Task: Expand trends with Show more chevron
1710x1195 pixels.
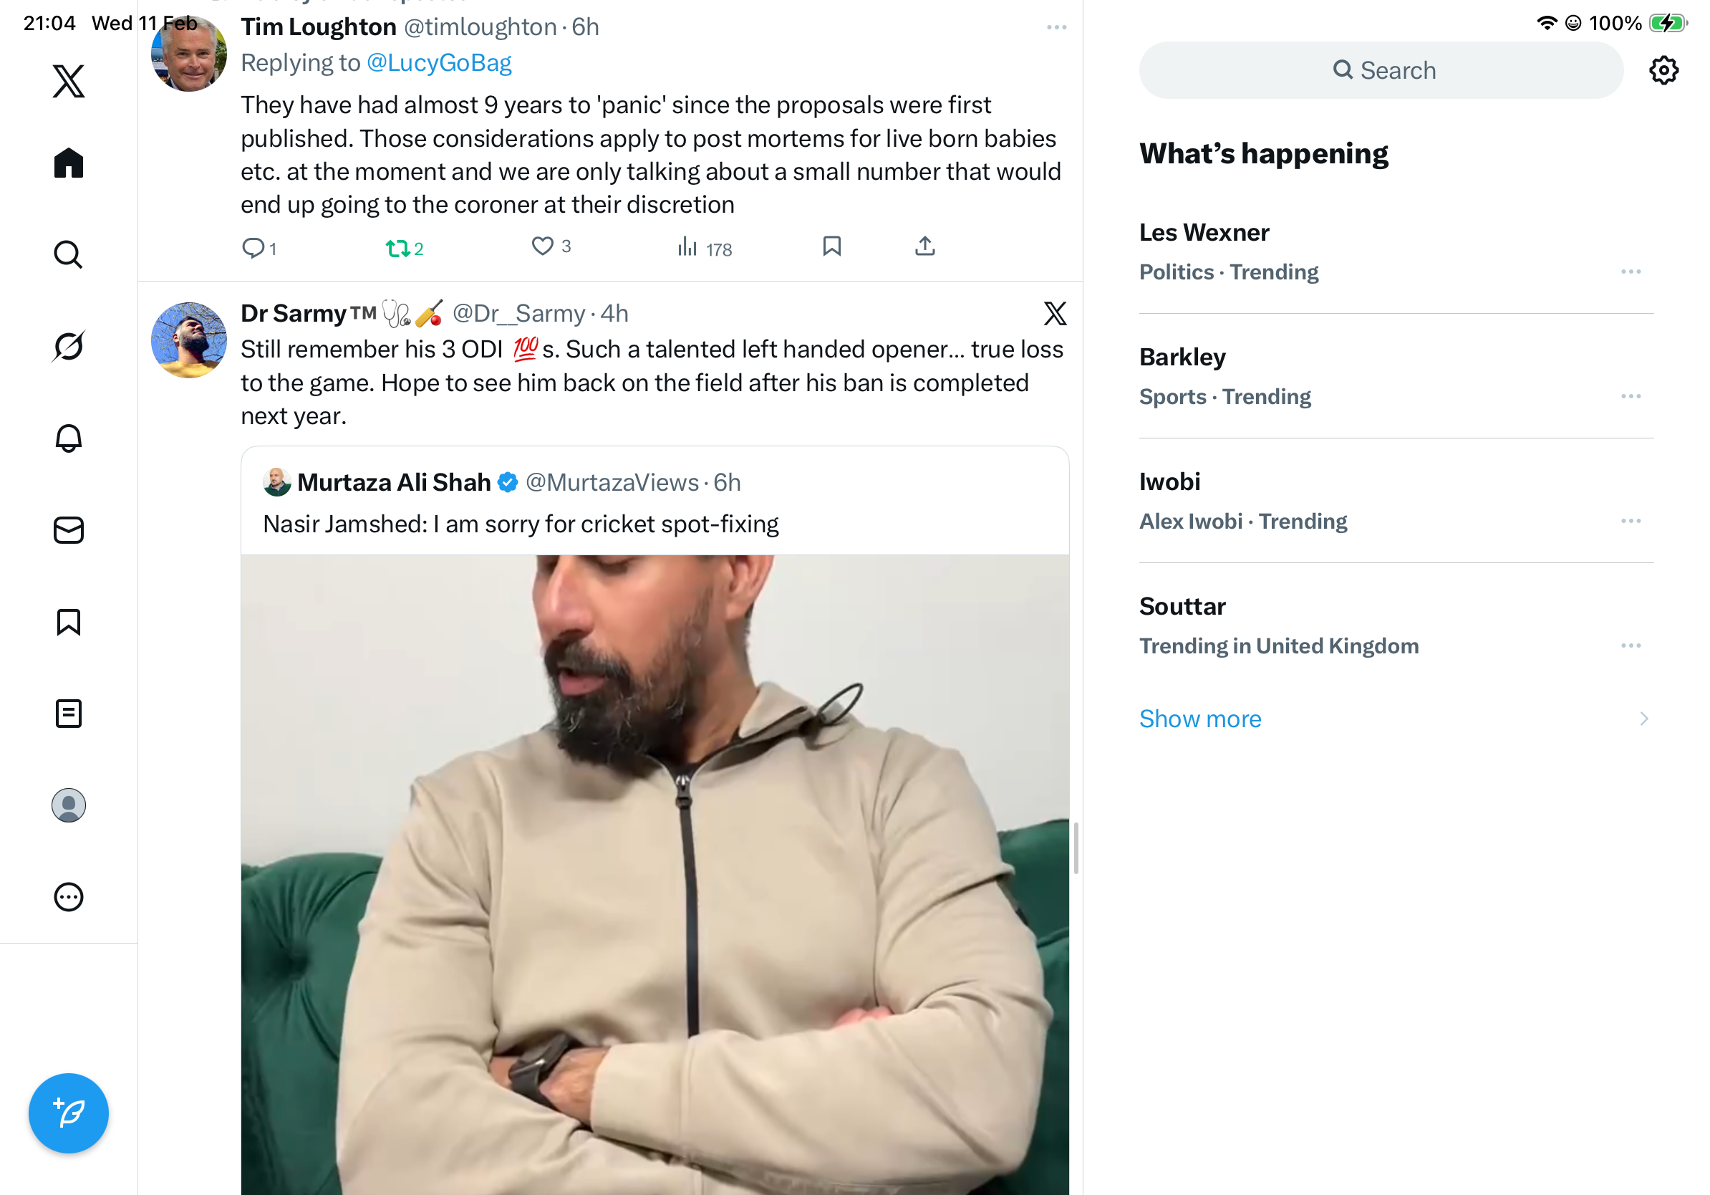Action: pos(1643,718)
